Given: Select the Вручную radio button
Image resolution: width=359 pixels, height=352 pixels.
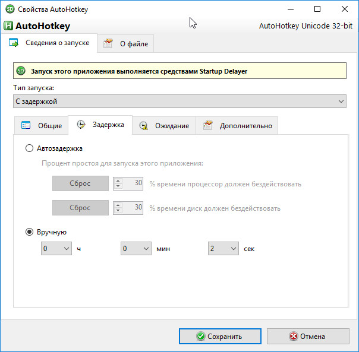Looking at the screenshot, I should (x=29, y=232).
